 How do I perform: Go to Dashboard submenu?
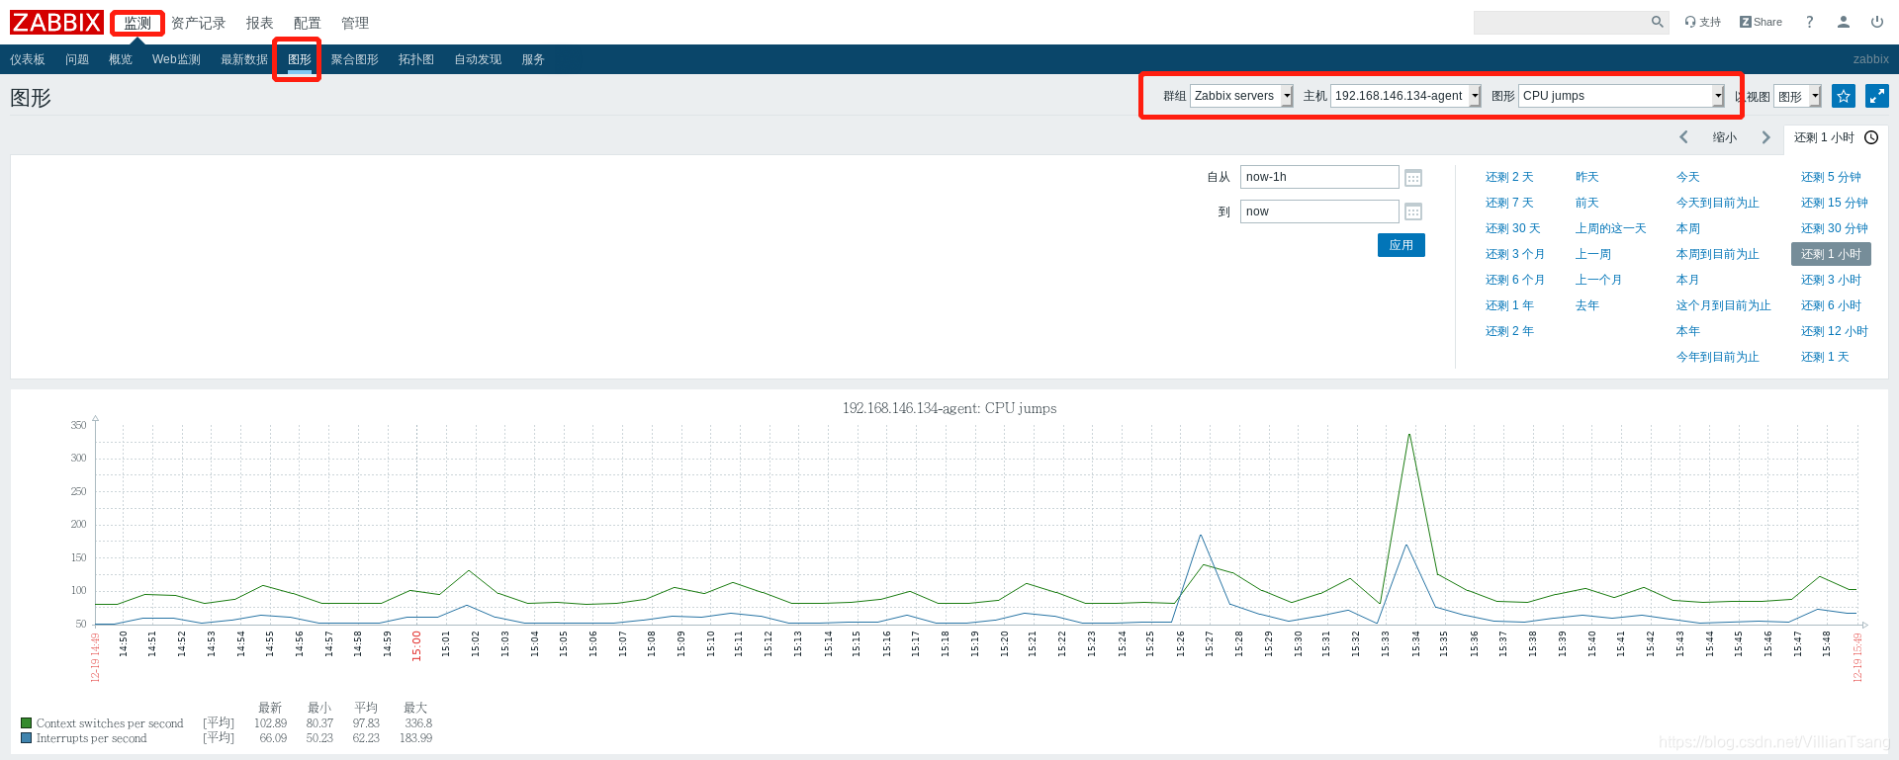(x=28, y=59)
